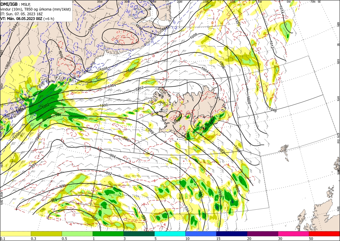Click the 0.3 olive legend swatch
Image resolution: width=340 pixels, height=241 pixels.
pos(46,234)
